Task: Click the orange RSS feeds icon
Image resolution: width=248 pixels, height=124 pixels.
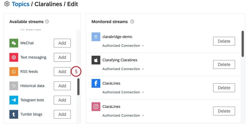Action: pyautogui.click(x=14, y=71)
